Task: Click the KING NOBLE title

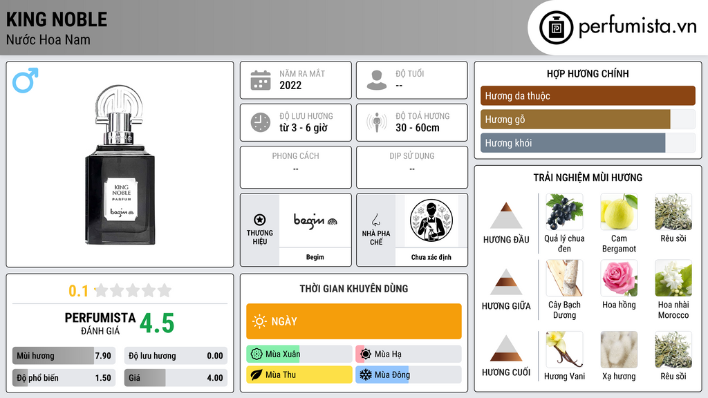Action: (x=57, y=19)
